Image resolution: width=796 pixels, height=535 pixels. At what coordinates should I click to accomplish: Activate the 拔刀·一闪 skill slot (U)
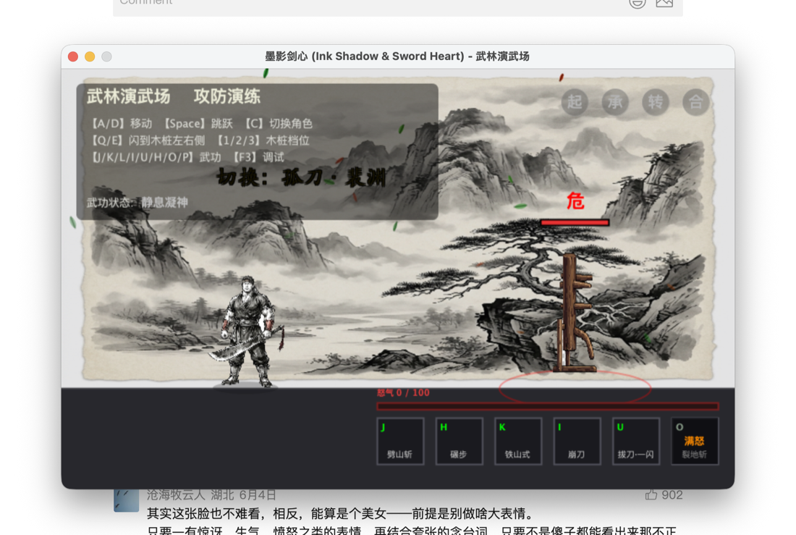click(x=635, y=441)
